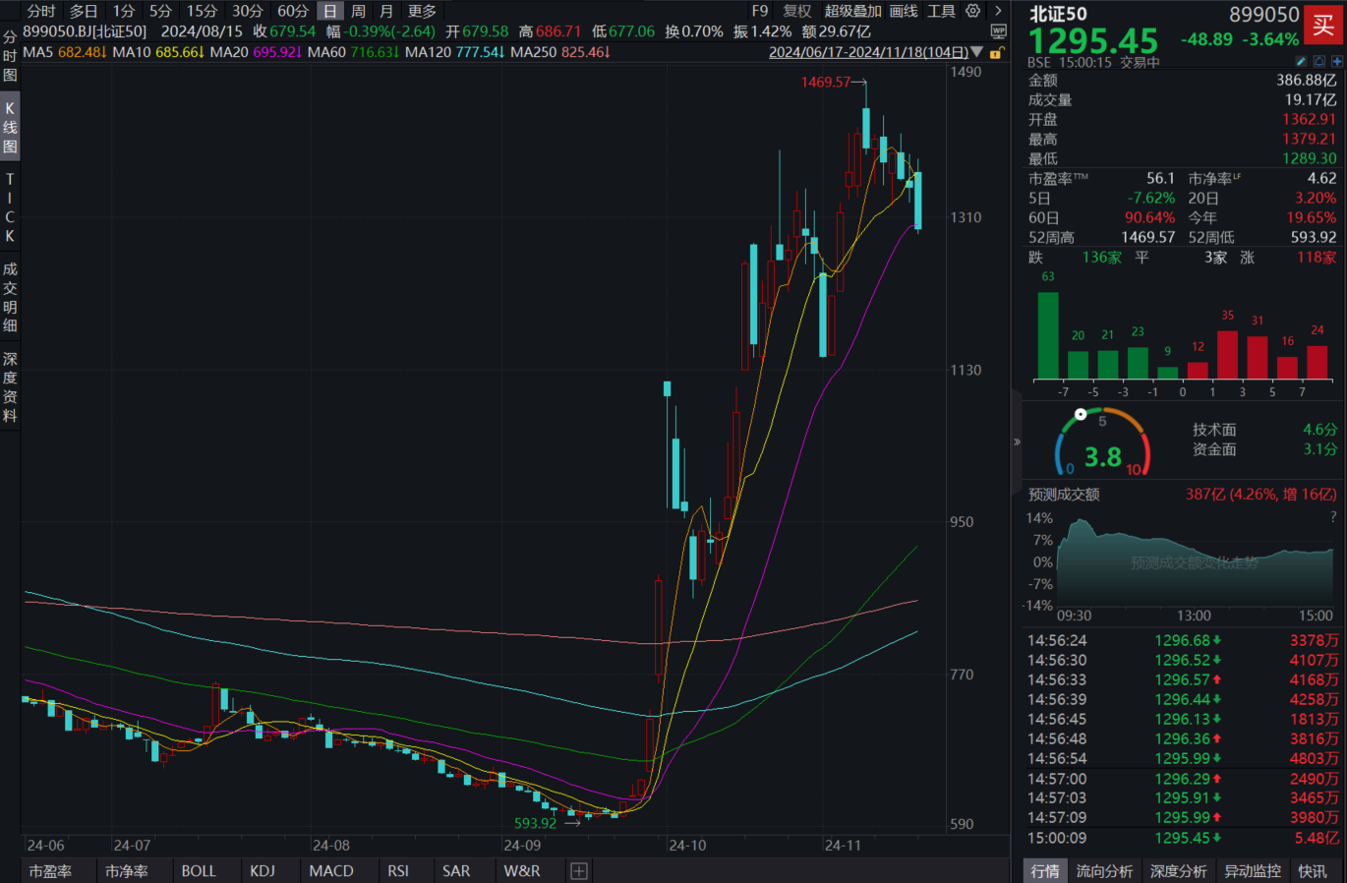The width and height of the screenshot is (1347, 883).
Task: Switch to 快讯 tab
Action: click(1313, 871)
